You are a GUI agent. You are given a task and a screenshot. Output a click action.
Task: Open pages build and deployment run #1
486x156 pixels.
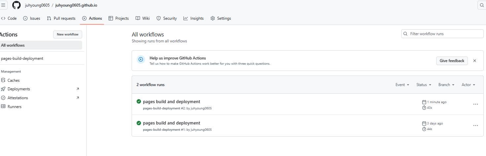172,123
